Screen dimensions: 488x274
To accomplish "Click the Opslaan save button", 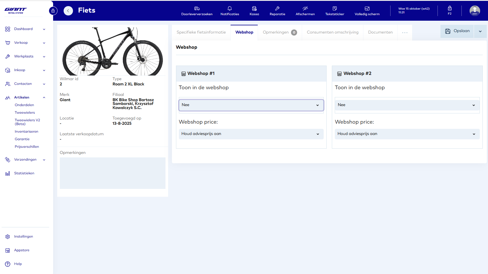I will (457, 31).
